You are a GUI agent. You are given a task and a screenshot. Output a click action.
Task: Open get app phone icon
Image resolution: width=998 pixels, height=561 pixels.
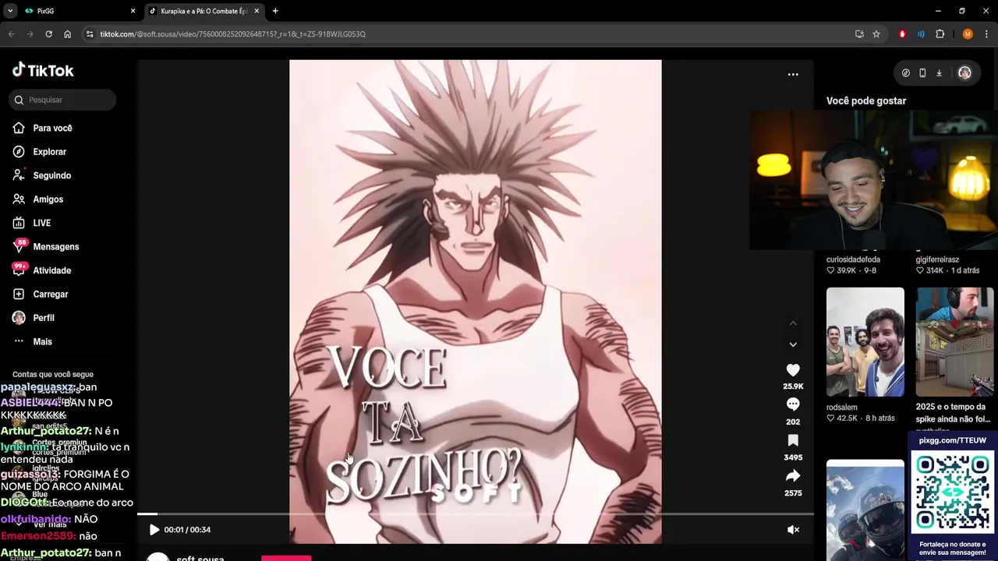coord(922,73)
